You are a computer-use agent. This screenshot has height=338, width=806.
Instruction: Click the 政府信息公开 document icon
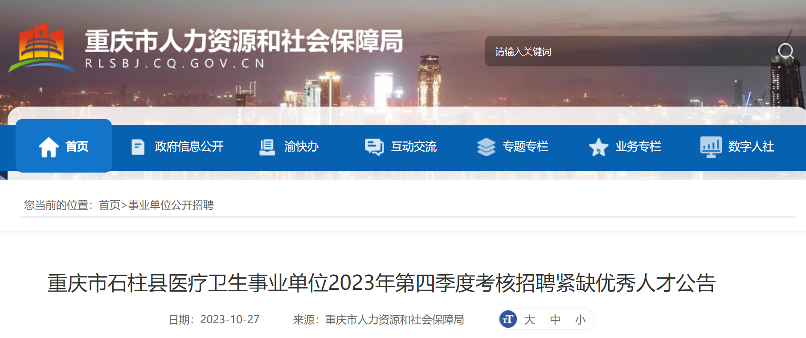click(138, 147)
